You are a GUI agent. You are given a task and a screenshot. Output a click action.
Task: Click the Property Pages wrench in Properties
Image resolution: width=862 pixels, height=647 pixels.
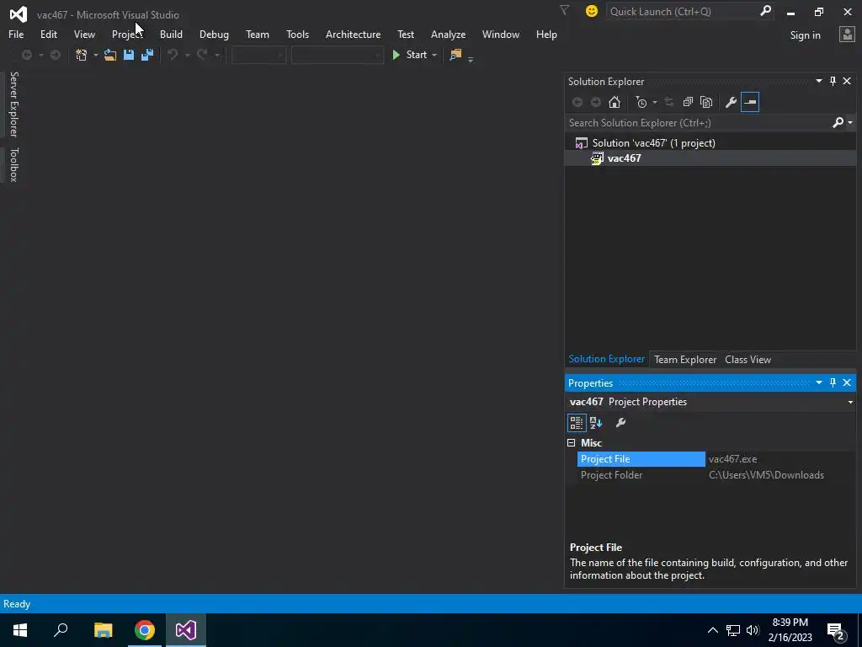coord(620,423)
